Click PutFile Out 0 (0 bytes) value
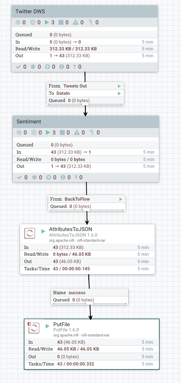181x383 pixels. click(68, 357)
